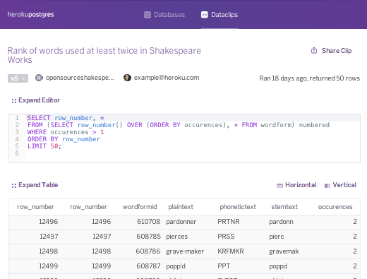Click the Share Clip button
367x279 pixels.
[x=331, y=51]
